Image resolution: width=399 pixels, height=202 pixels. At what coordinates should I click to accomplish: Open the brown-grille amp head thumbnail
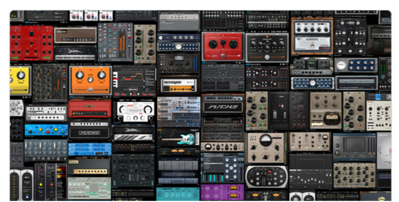[x=75, y=35]
